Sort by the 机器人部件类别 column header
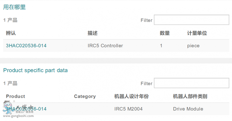This screenshot has width=232, height=121. (190, 96)
